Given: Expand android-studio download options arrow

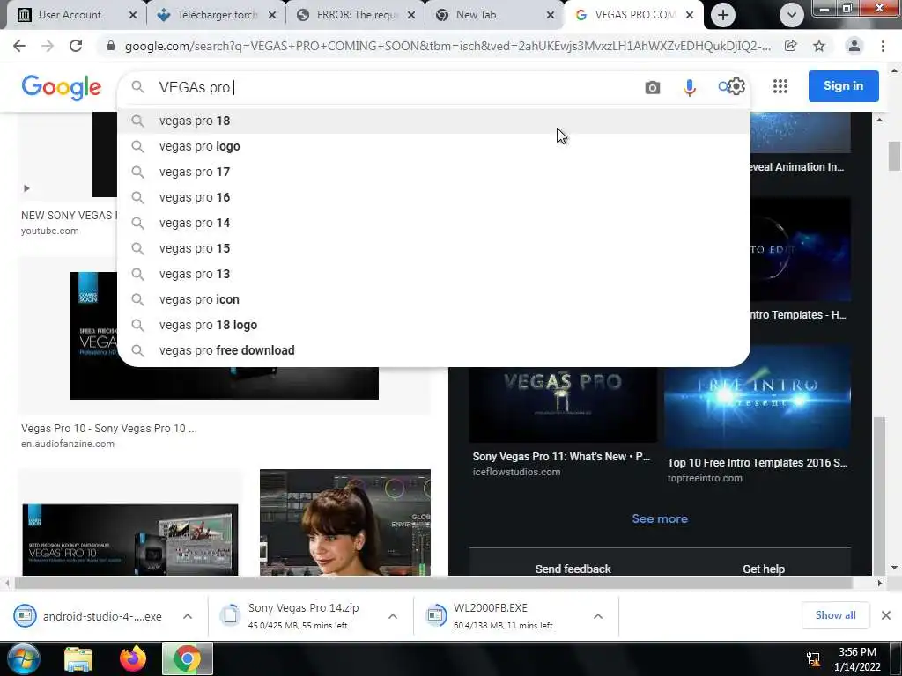Looking at the screenshot, I should click(188, 616).
